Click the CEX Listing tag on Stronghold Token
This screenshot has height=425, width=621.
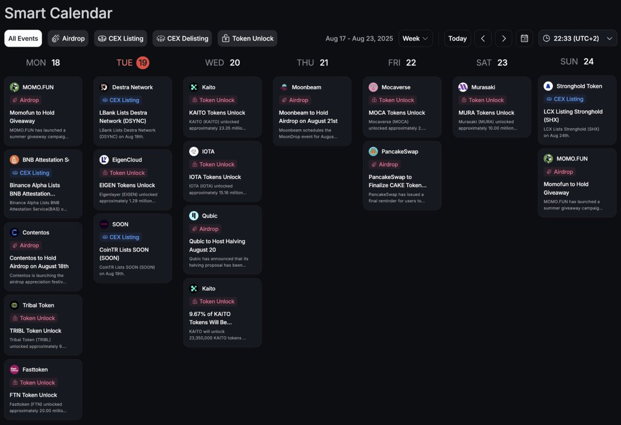tap(565, 99)
